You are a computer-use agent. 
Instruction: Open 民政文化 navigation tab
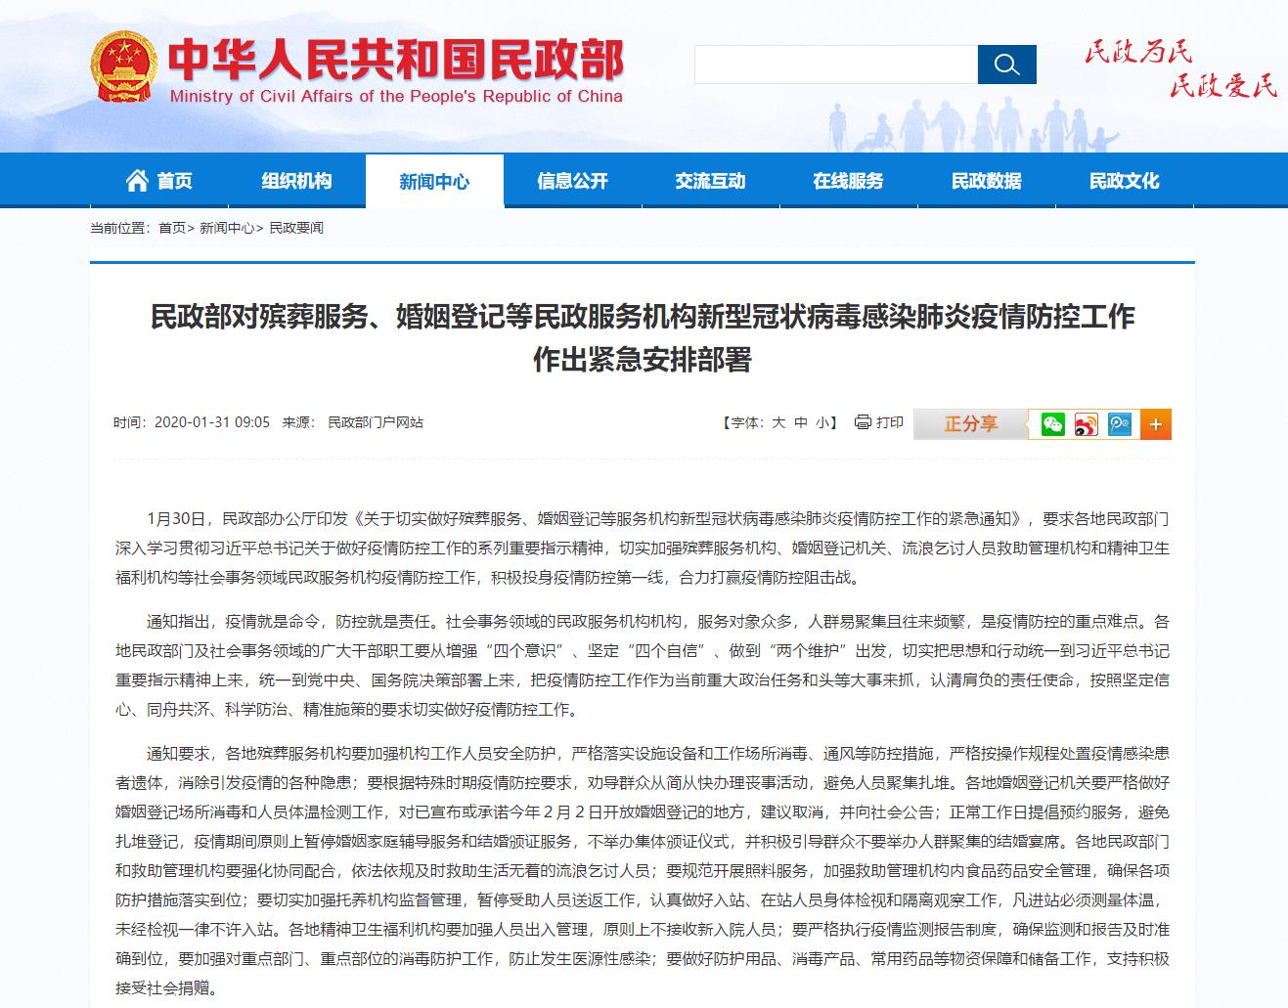point(1124,181)
